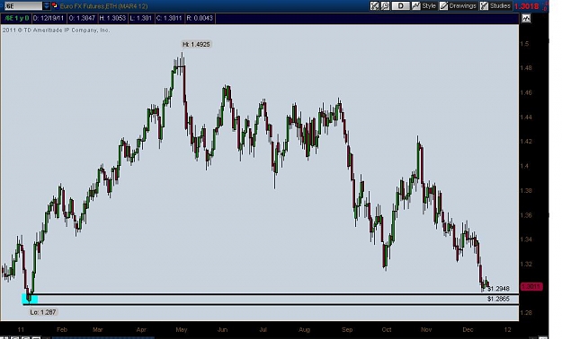This screenshot has width=562, height=339.
Task: Click the H: 1.3053 high value
Action: click(x=112, y=18)
